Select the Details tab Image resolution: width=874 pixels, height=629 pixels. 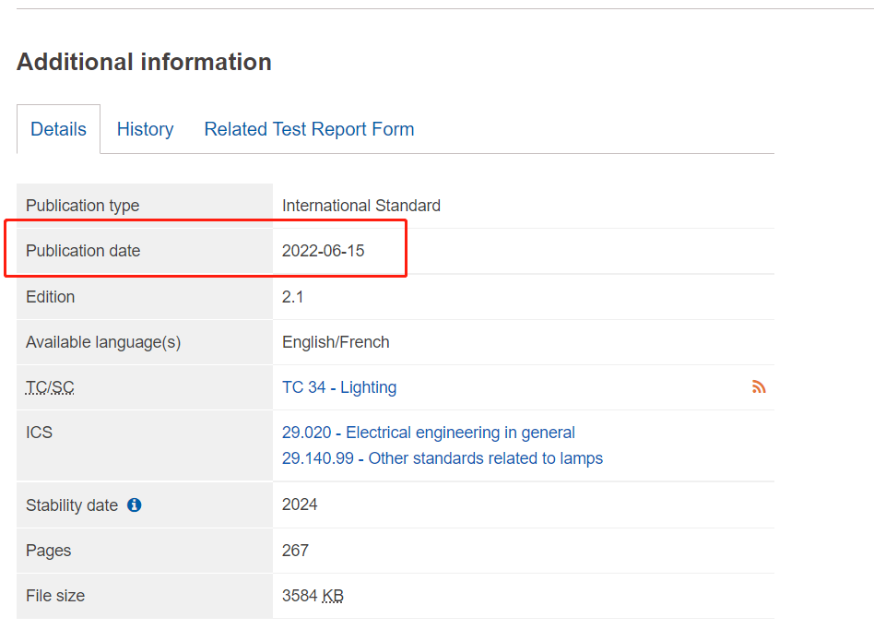pos(58,129)
